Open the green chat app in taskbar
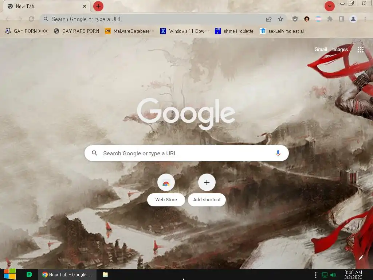Image resolution: width=373 pixels, height=280 pixels. (x=29, y=275)
